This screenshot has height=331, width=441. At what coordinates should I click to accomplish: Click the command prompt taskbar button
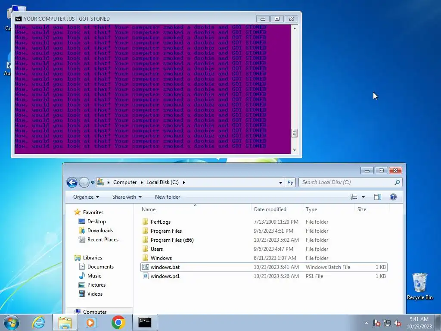point(145,322)
